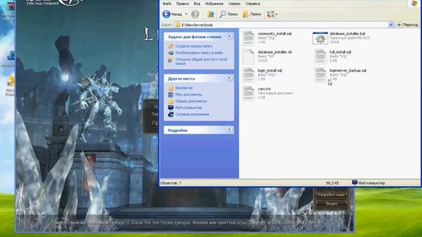The width and height of the screenshot is (422, 237).
Task: Click the Мои документы icon in sidebar
Action: [x=171, y=95]
